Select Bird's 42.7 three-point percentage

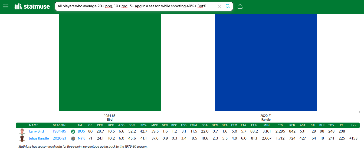[144, 131]
